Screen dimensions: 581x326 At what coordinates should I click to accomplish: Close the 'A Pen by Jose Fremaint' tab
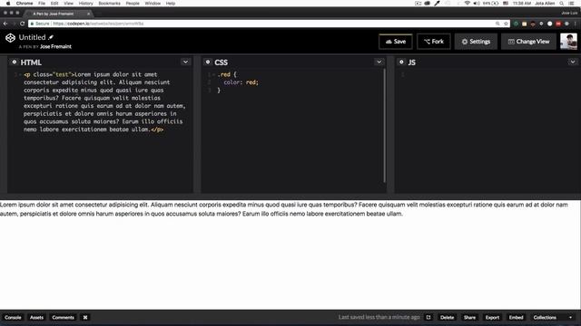pyautogui.click(x=89, y=14)
